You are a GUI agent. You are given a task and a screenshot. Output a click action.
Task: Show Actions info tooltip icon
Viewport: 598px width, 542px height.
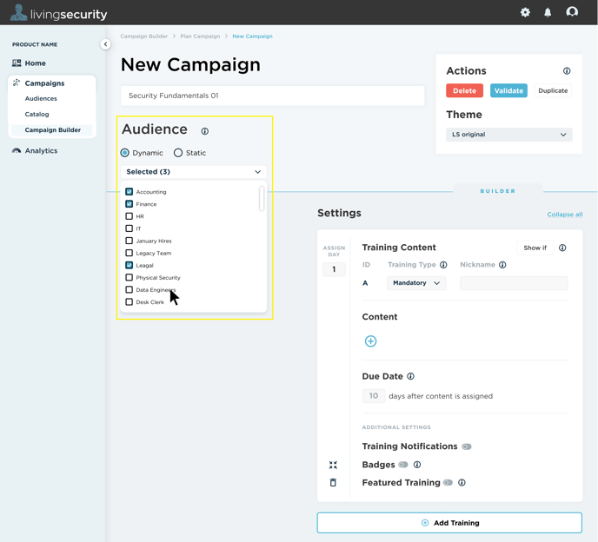pyautogui.click(x=567, y=71)
